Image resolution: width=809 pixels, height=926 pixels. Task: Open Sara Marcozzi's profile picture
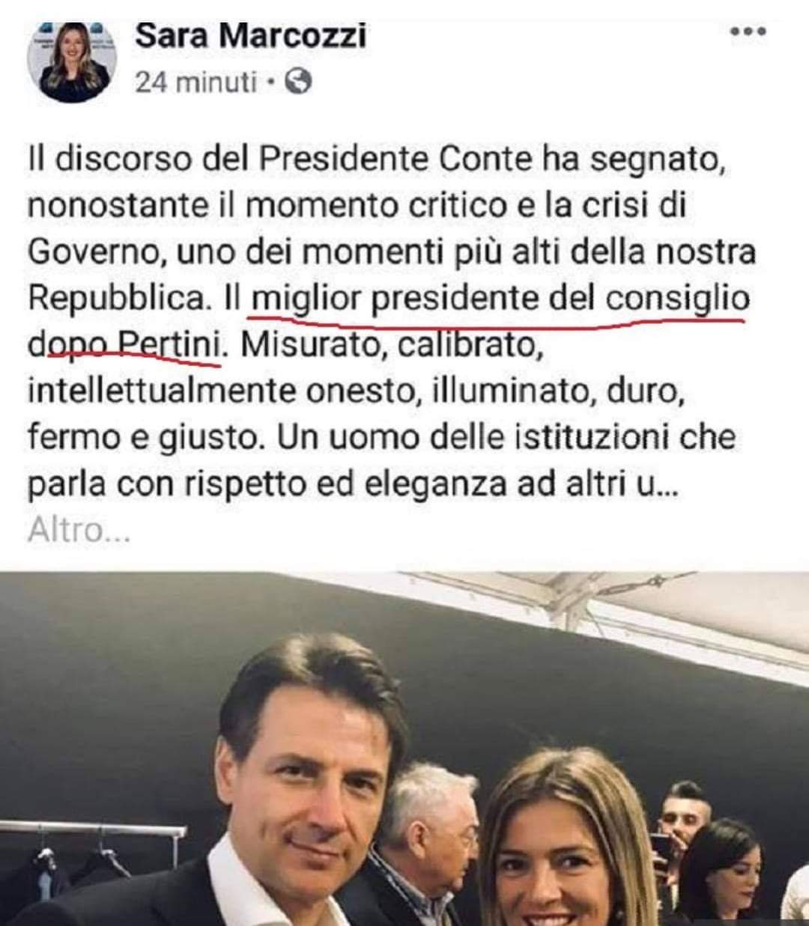click(x=68, y=61)
